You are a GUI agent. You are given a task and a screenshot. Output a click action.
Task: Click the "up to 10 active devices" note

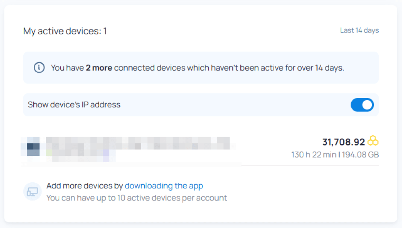point(137,198)
